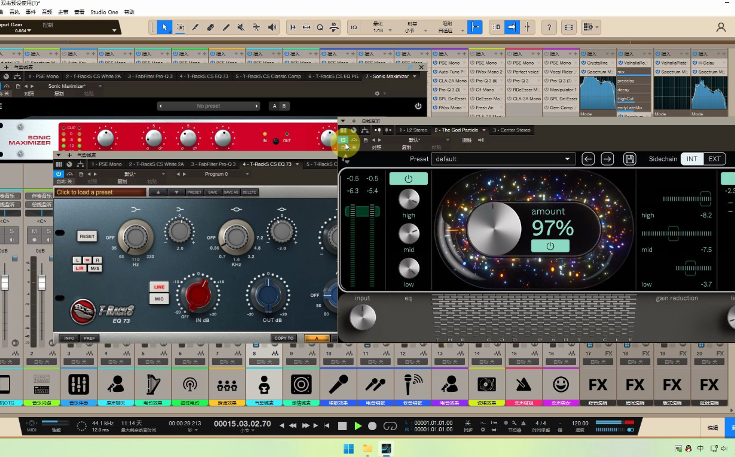Open plugin list dropdown after Sonic Maximizer tab
Viewport: 735px width, 457px height.
point(415,76)
